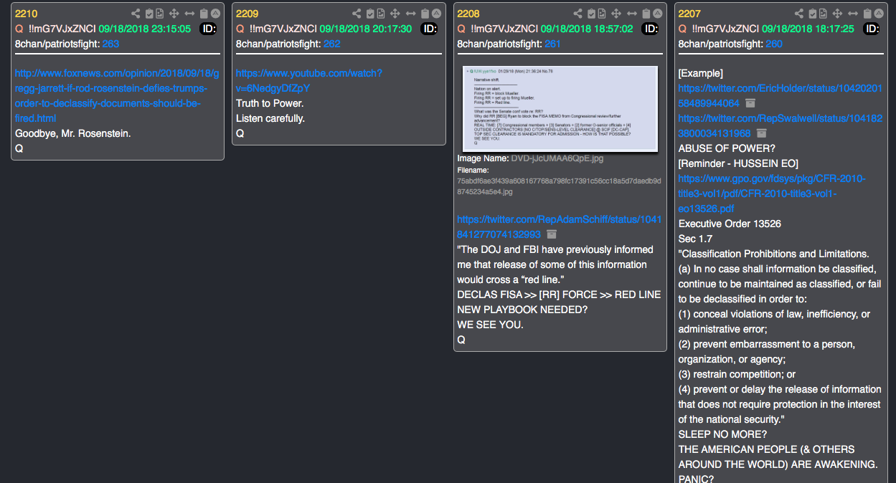This screenshot has width=896, height=483.
Task: Click the text 'Goodbye, Mr. Rosenstein.'
Action: point(72,133)
